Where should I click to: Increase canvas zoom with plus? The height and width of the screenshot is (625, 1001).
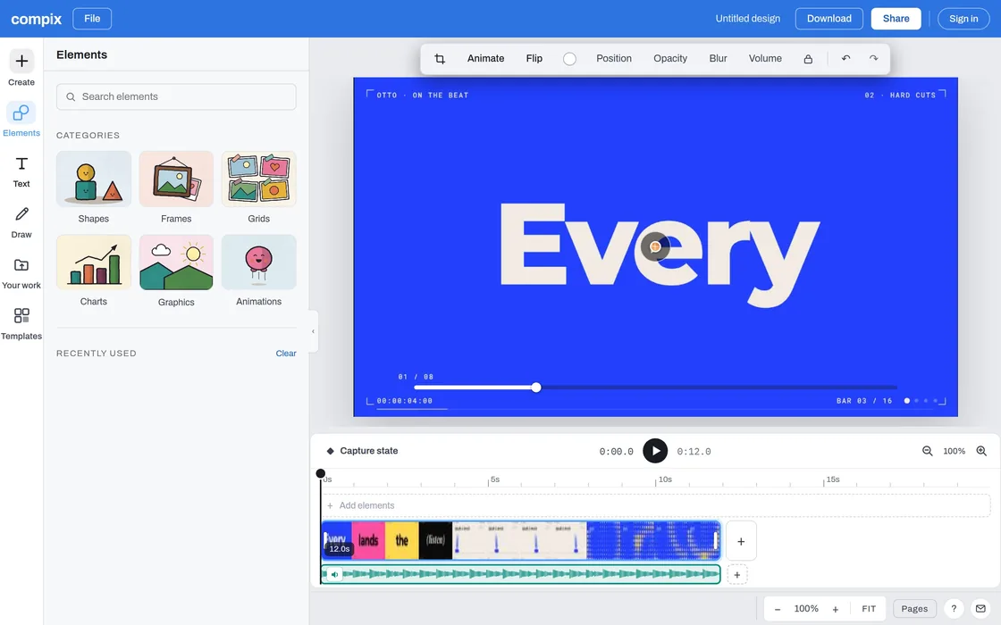835,609
